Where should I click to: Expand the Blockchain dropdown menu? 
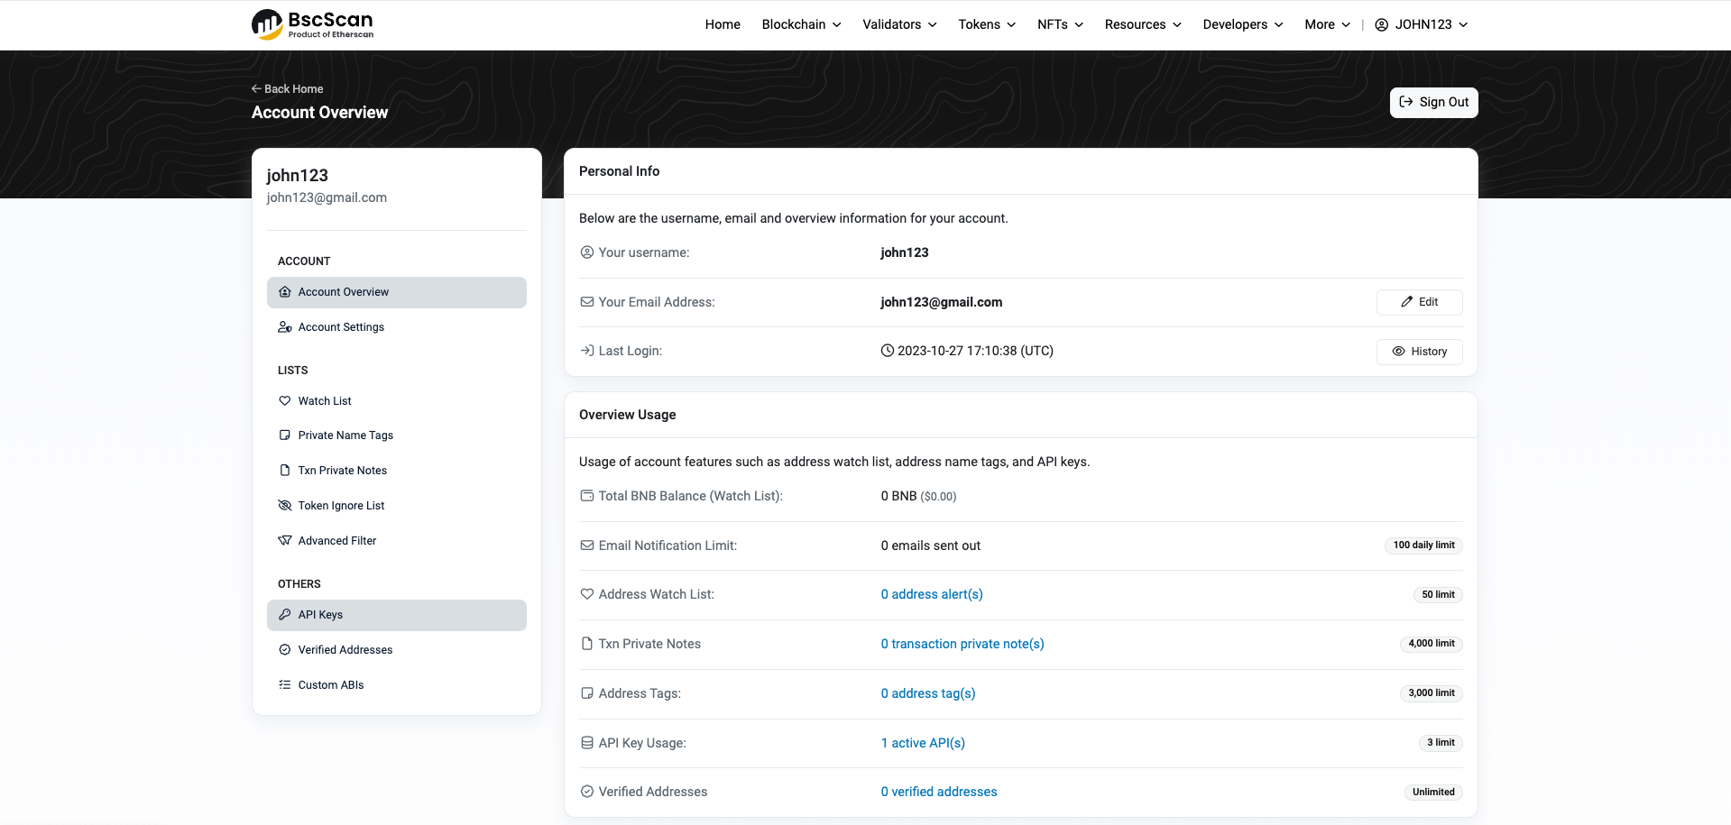(801, 24)
